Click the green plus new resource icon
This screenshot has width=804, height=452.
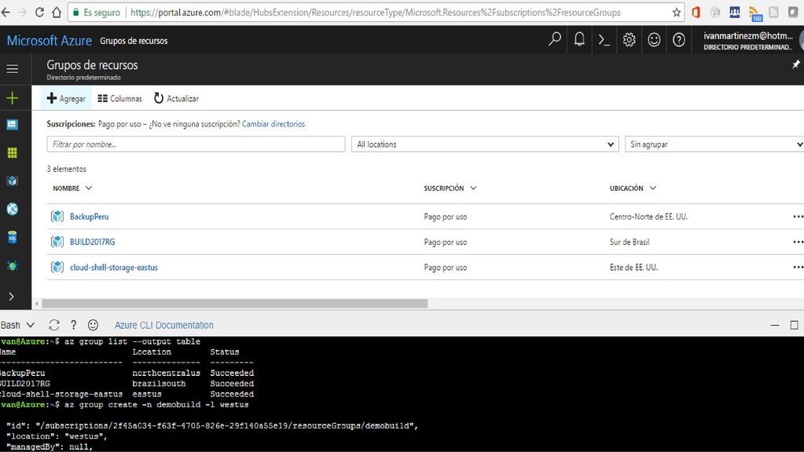[13, 98]
